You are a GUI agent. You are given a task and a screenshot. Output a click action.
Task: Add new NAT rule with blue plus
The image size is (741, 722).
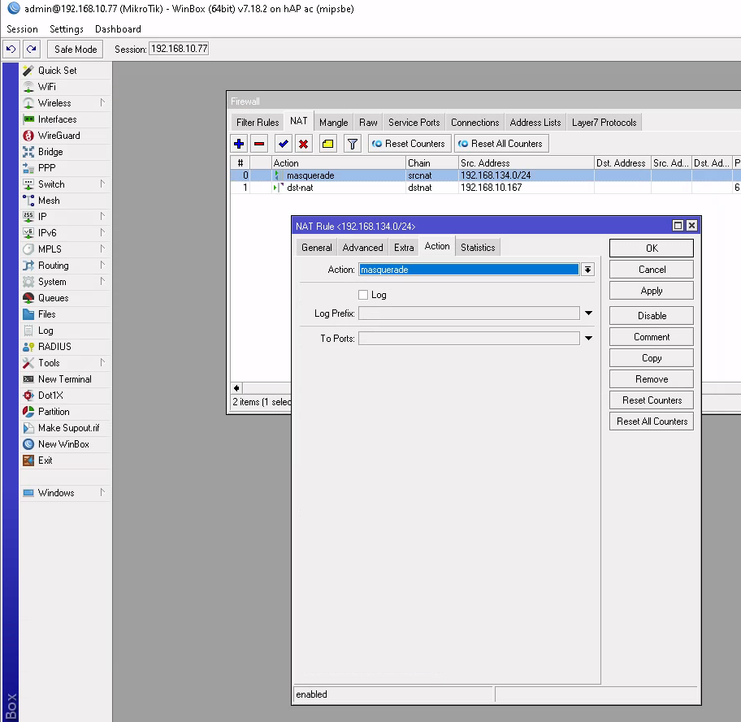239,144
